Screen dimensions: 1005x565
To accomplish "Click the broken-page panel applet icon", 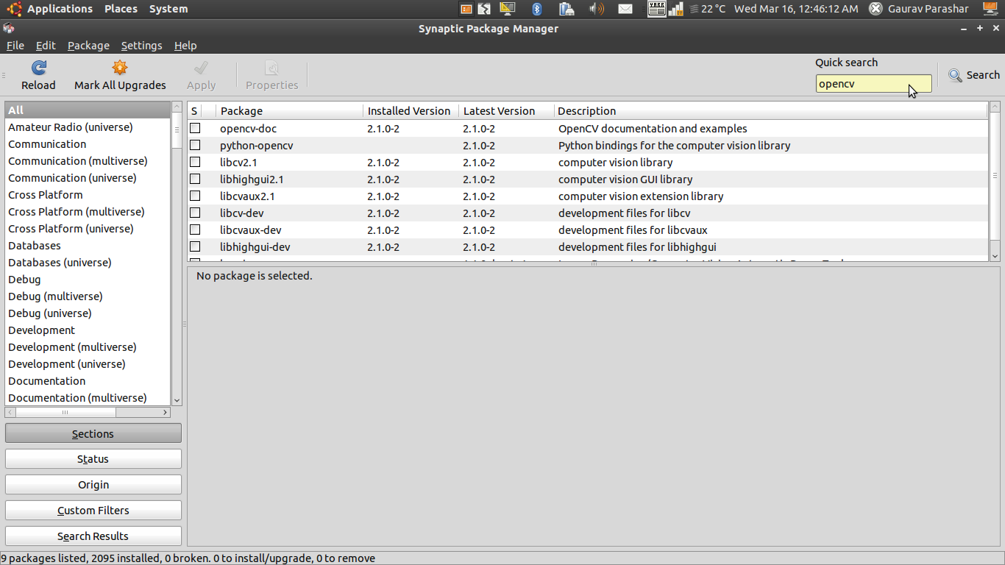I will tap(484, 9).
